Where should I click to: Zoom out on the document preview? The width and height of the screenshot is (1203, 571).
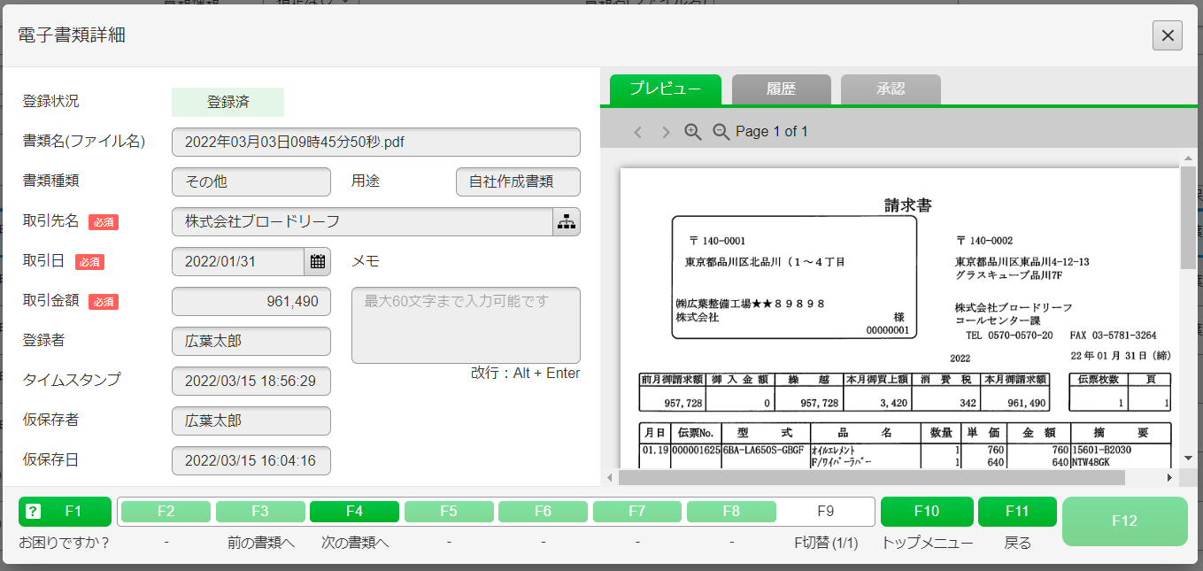tap(721, 130)
